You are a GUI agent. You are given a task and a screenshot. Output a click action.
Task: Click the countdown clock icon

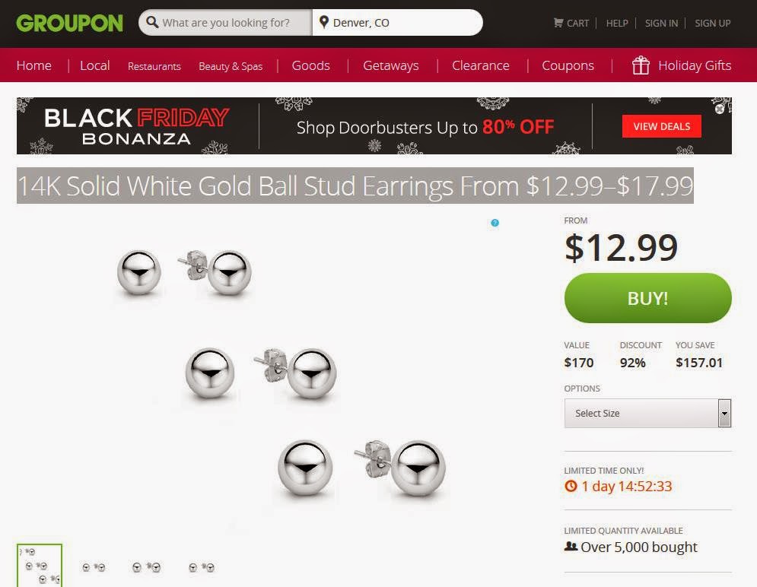[x=571, y=486]
